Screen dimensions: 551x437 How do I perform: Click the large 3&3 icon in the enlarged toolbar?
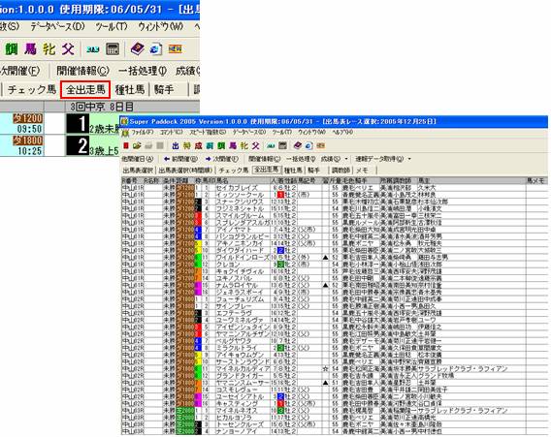93,49
